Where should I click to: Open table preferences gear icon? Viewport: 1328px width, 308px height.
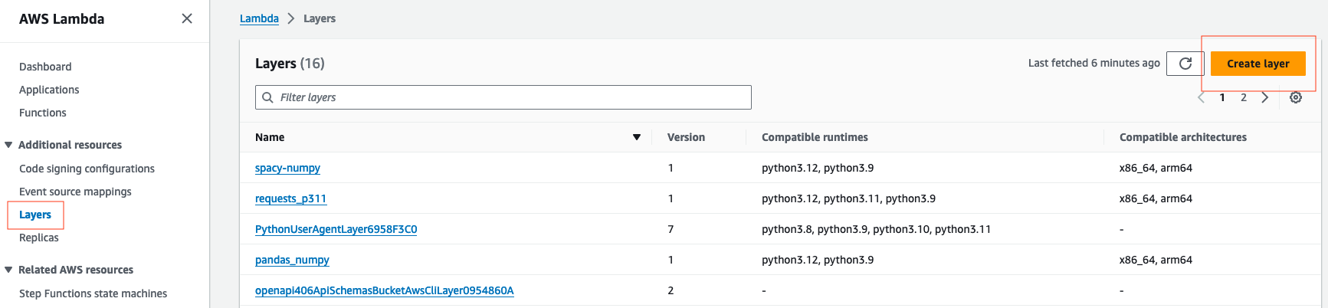click(x=1295, y=97)
